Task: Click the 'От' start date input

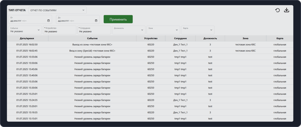Action: [x=26, y=21]
